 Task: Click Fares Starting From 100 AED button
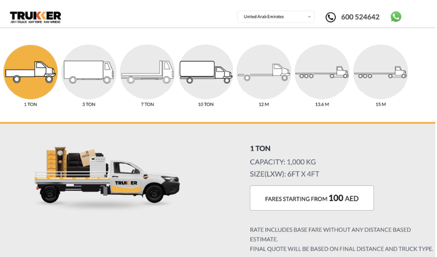(311, 198)
